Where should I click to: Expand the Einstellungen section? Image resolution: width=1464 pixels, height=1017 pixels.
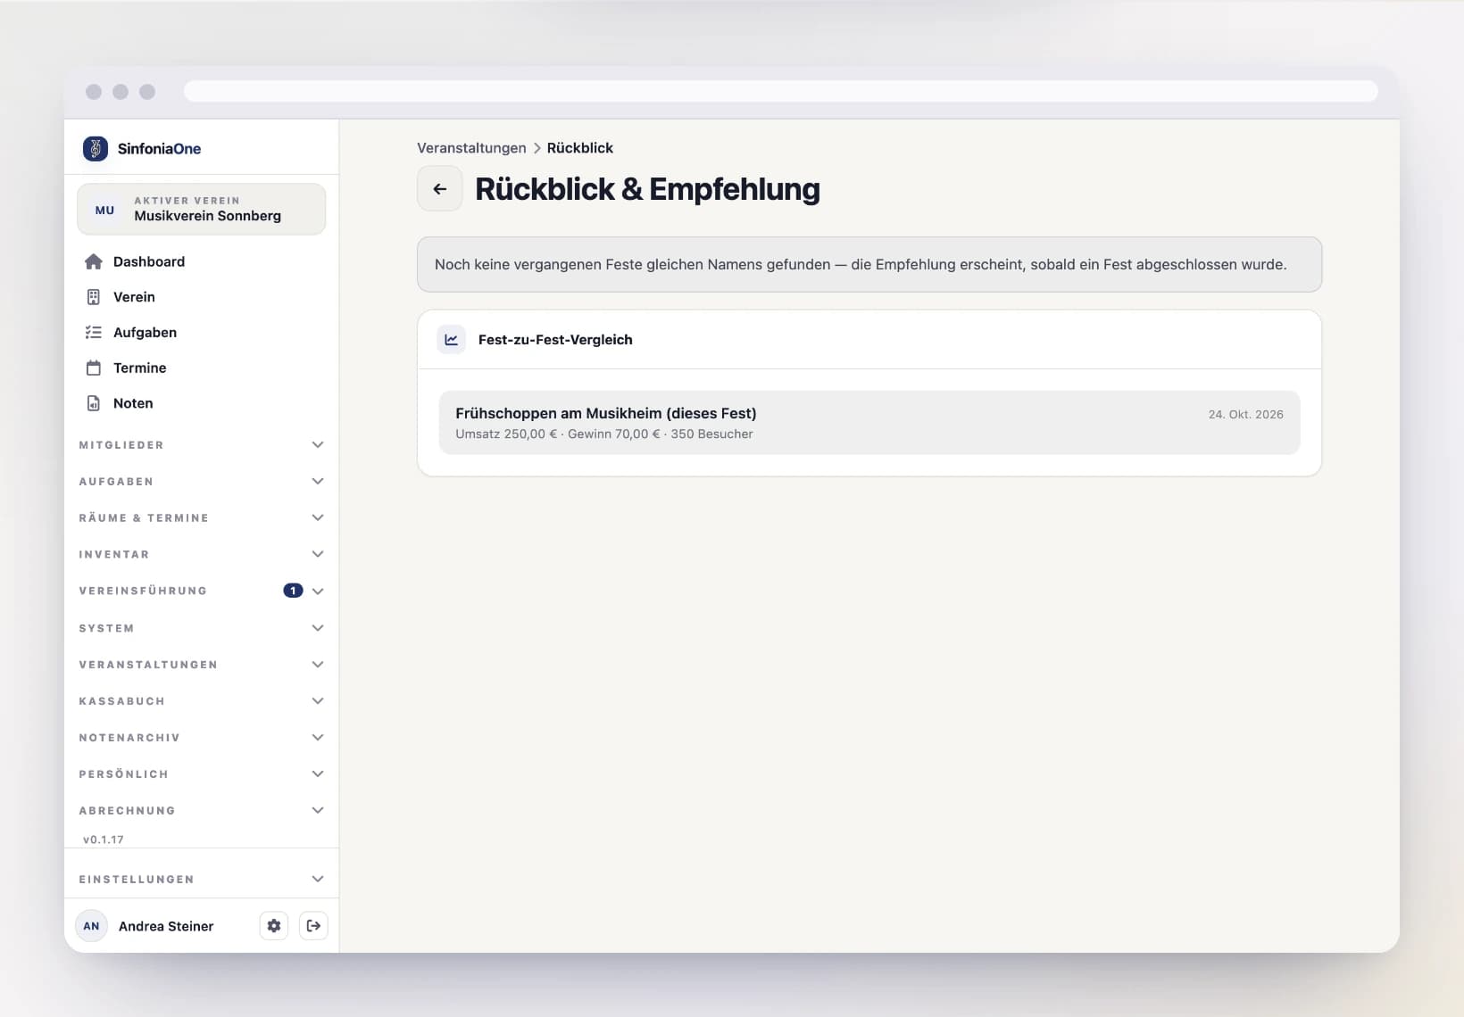tap(202, 880)
